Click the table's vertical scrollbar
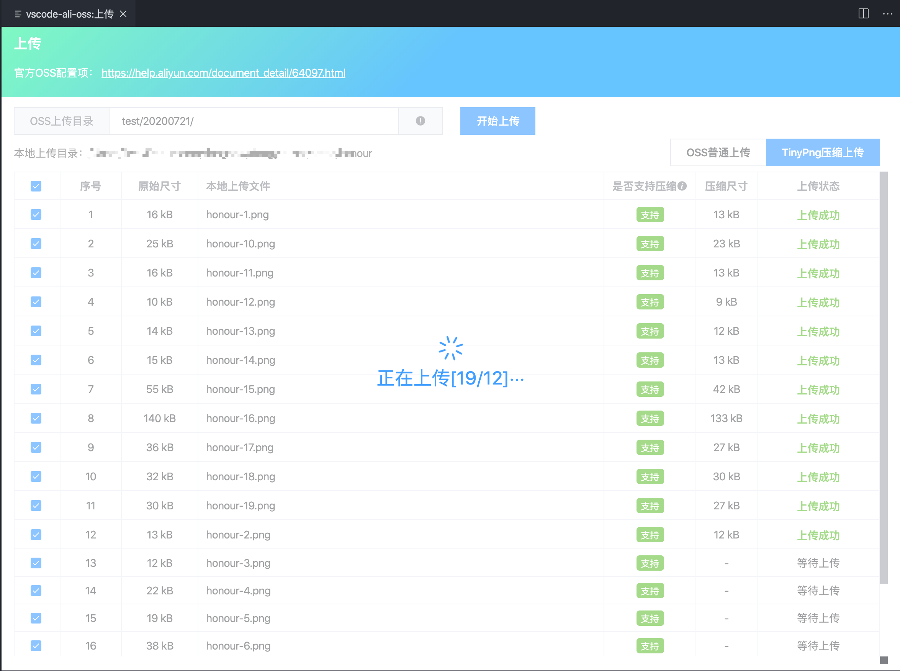 [x=884, y=378]
